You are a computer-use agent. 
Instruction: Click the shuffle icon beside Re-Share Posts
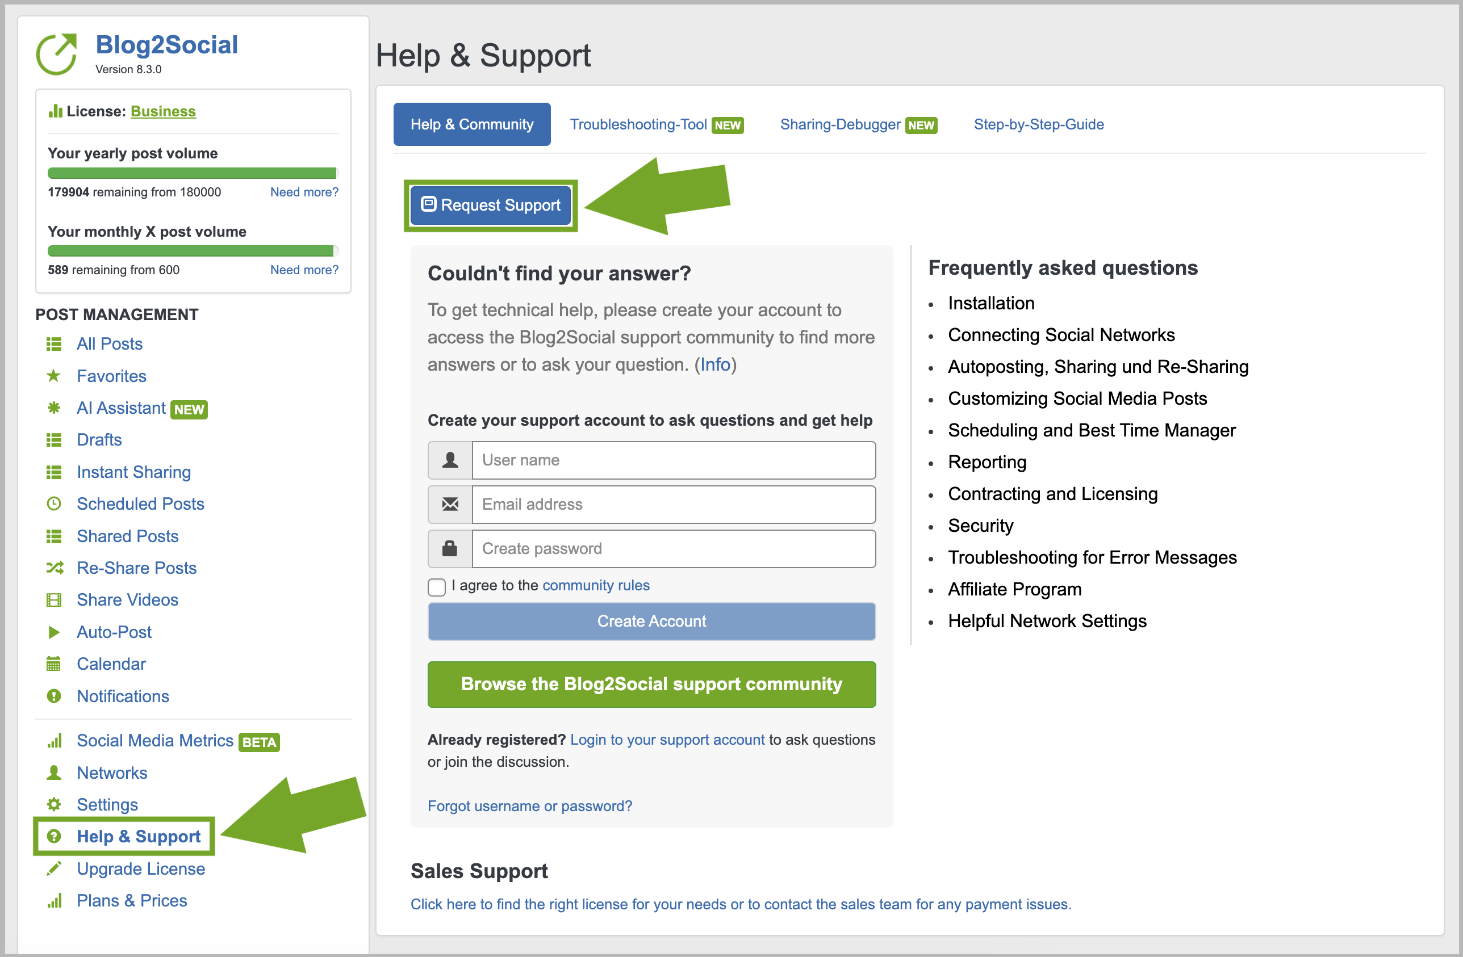[x=54, y=568]
